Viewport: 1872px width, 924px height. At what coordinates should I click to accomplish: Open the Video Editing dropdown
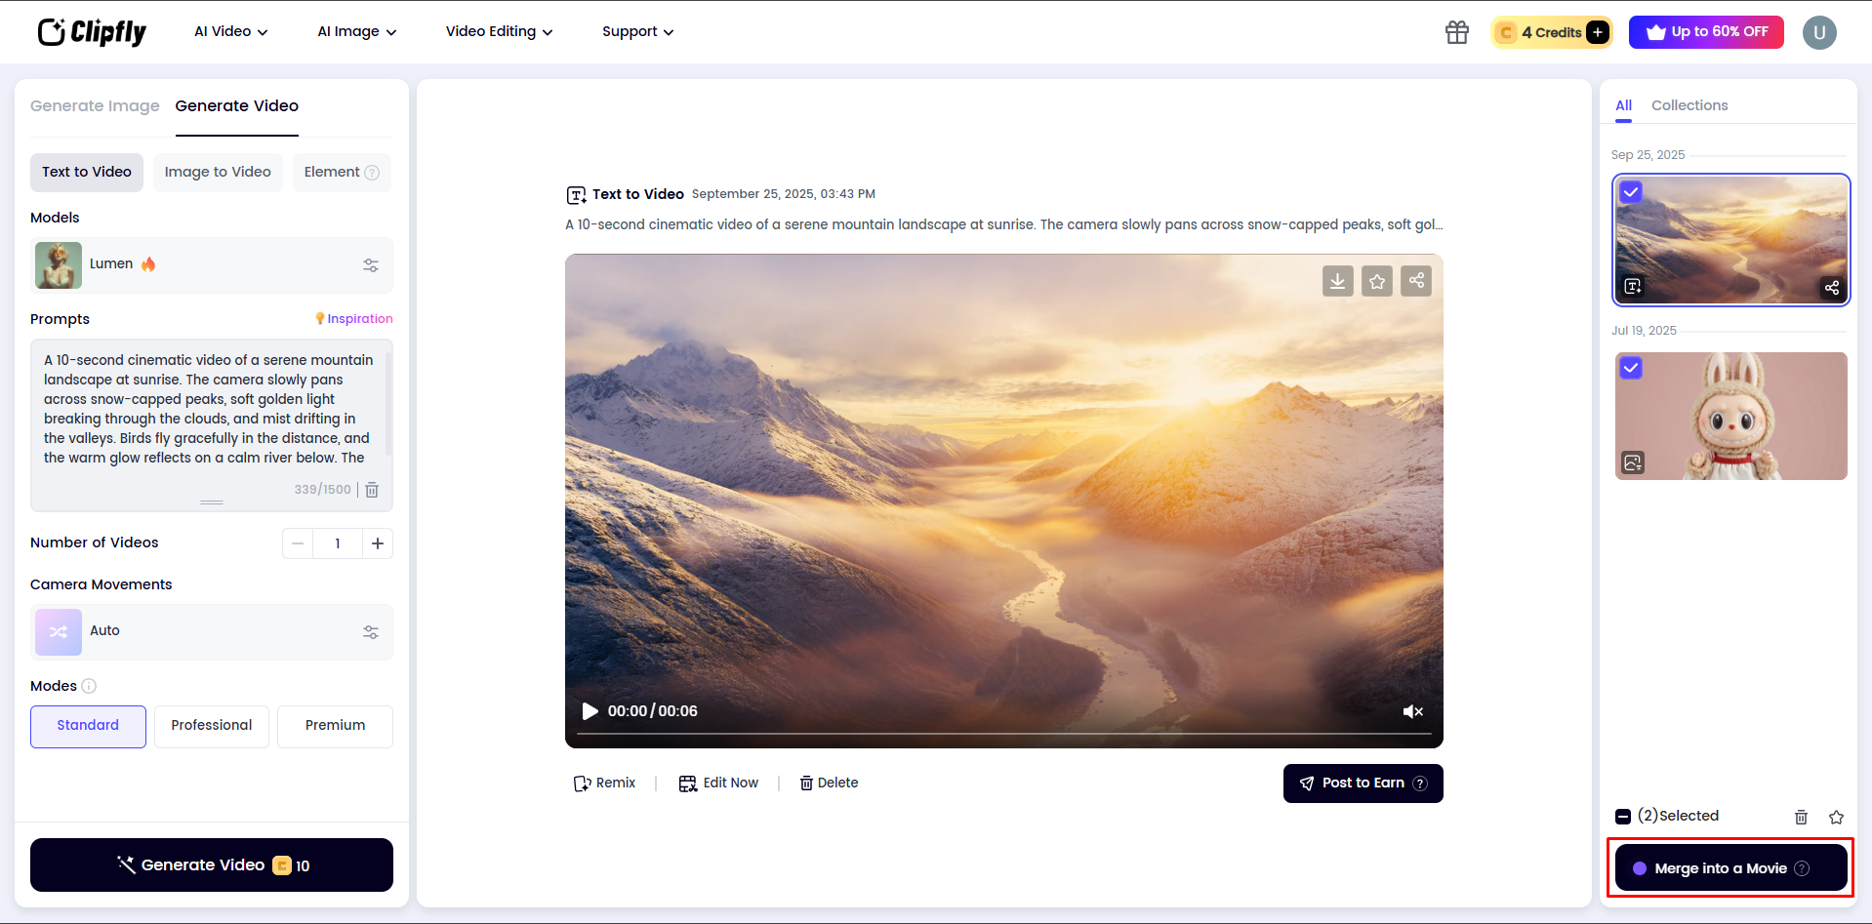[498, 31]
